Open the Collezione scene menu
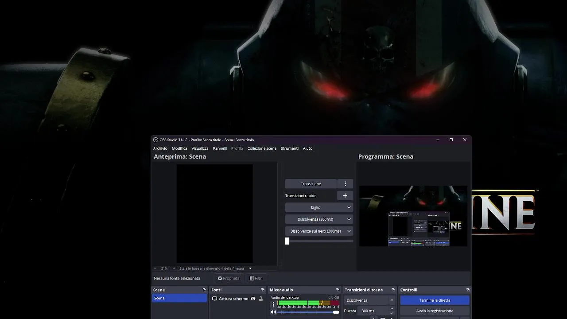The height and width of the screenshot is (319, 567). [262, 148]
